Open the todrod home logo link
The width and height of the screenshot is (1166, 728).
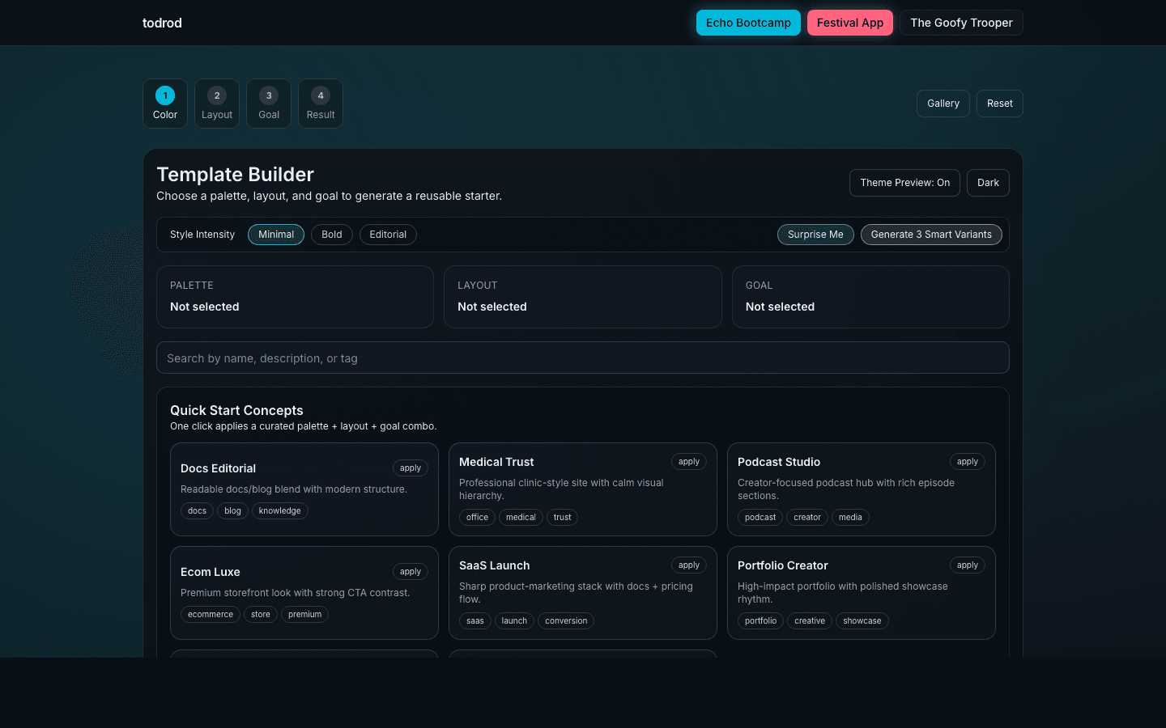[x=162, y=23]
